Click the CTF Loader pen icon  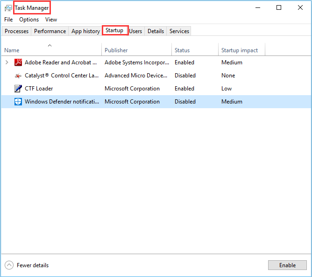tap(18, 89)
